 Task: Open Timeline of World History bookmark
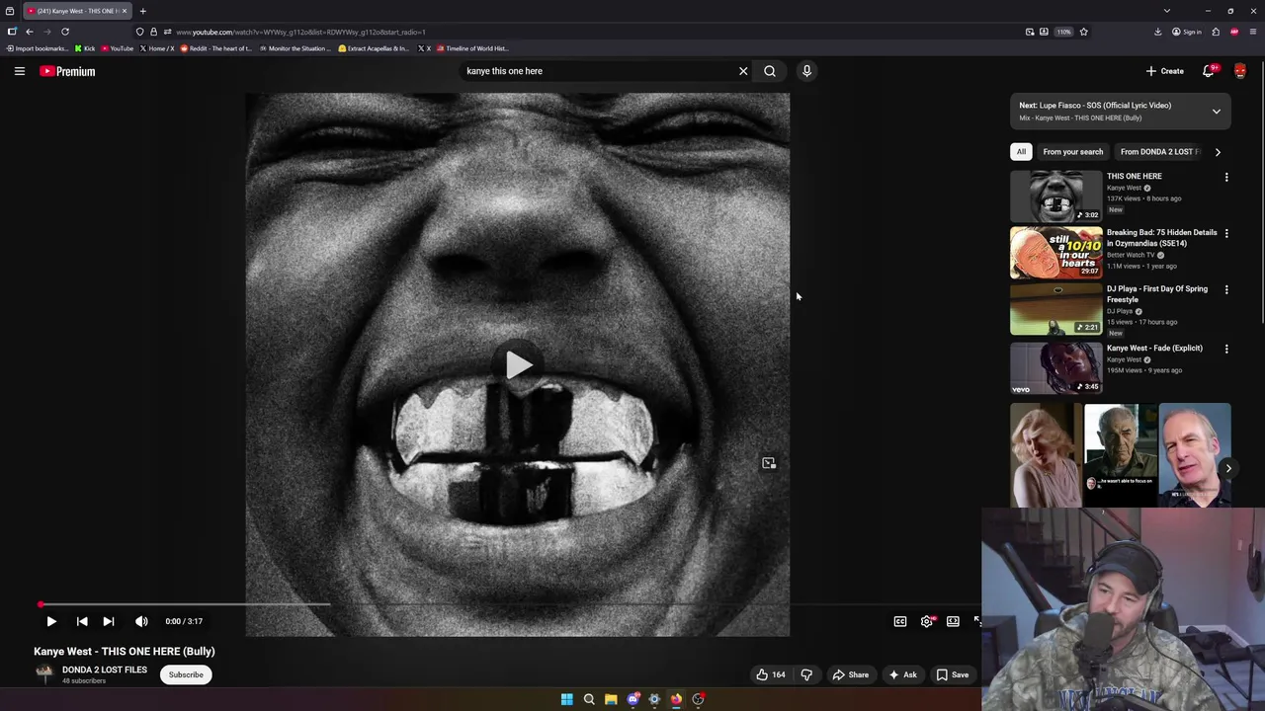[x=472, y=48]
